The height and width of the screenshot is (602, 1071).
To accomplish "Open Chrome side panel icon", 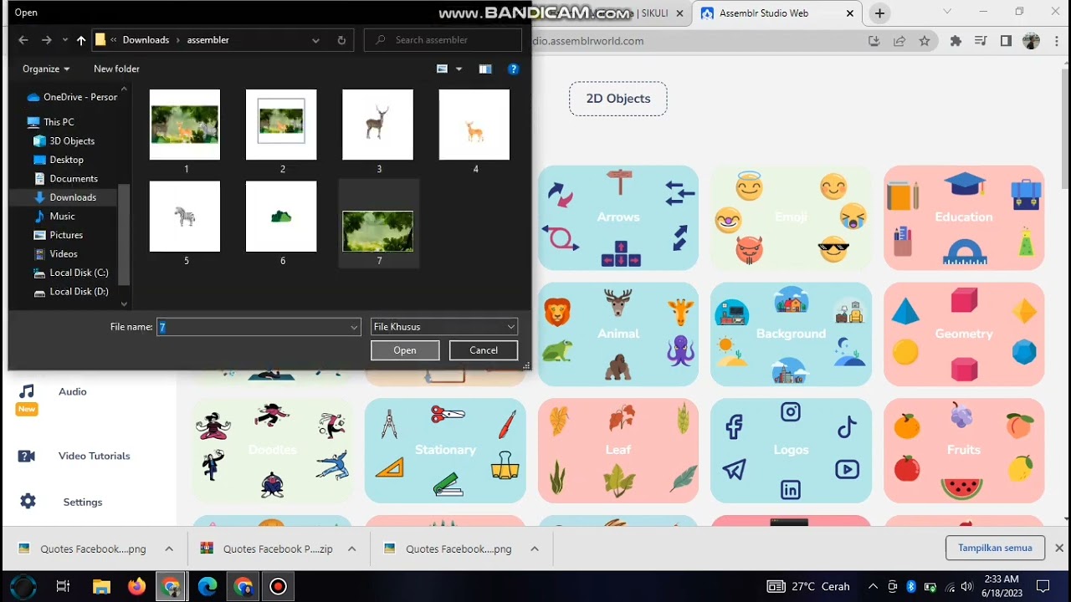I will coord(1006,41).
